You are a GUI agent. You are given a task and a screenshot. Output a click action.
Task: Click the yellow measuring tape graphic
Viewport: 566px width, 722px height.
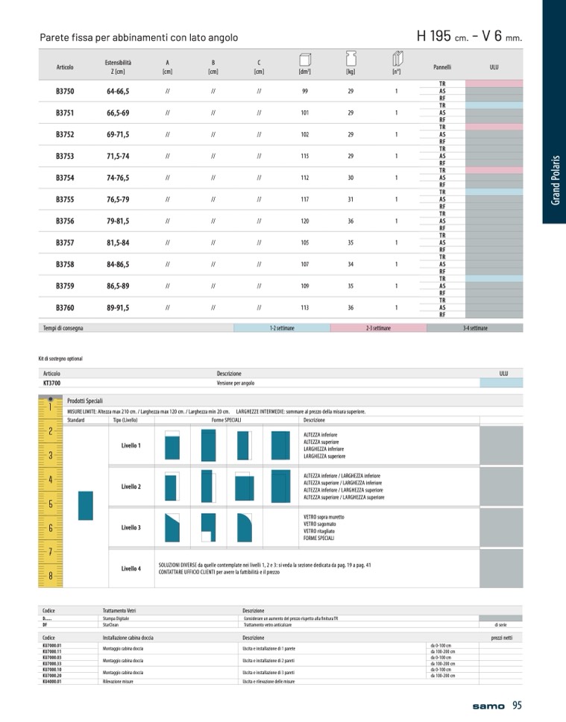click(x=50, y=491)
